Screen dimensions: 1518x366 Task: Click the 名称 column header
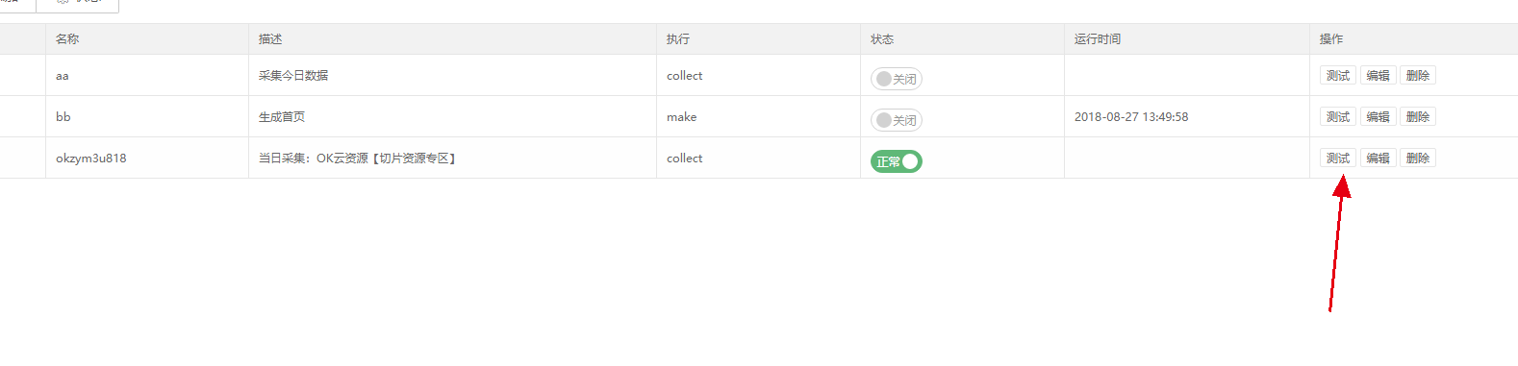(x=67, y=39)
